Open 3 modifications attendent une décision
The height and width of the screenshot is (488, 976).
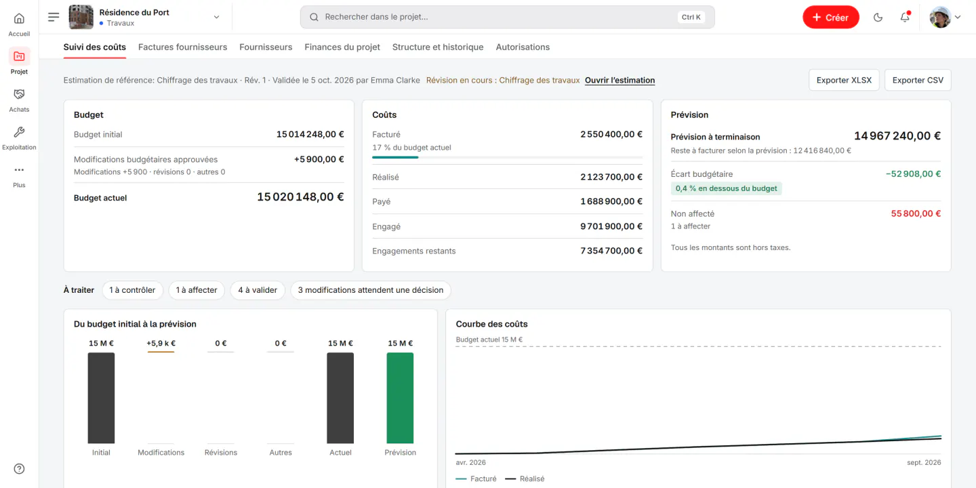click(x=371, y=290)
